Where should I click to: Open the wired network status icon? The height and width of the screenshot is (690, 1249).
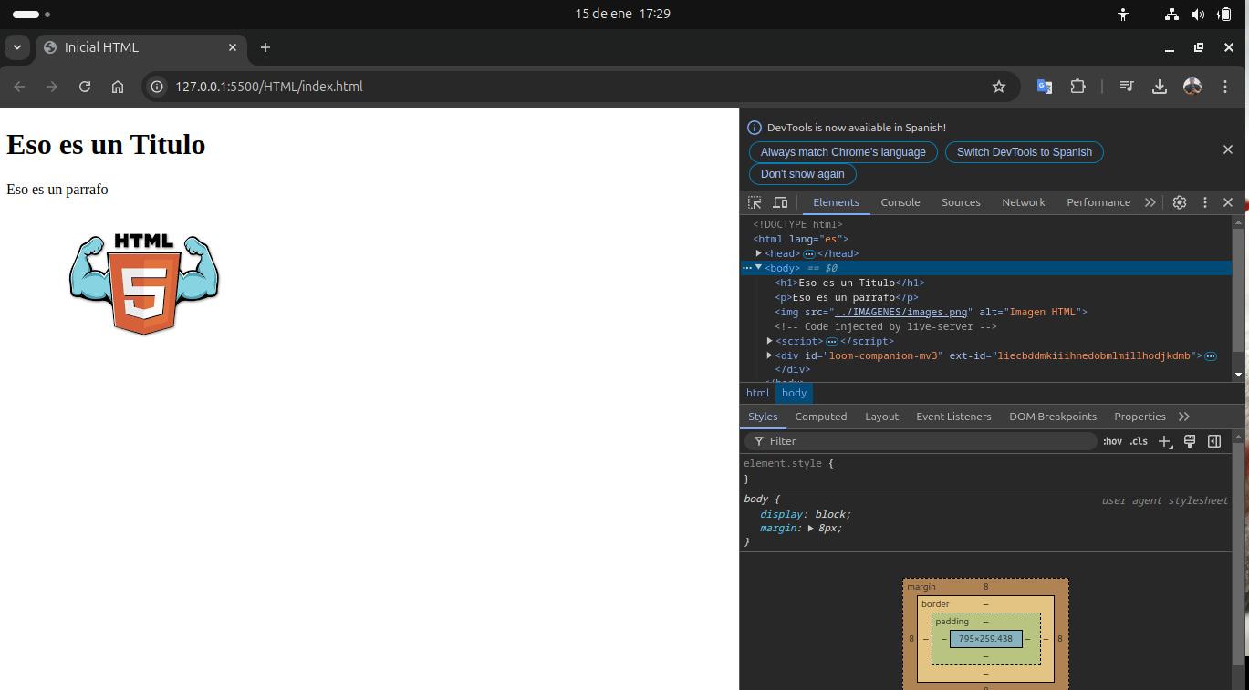click(1171, 14)
